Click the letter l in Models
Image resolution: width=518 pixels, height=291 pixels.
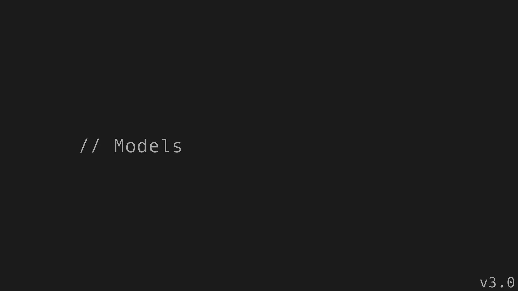pos(166,146)
